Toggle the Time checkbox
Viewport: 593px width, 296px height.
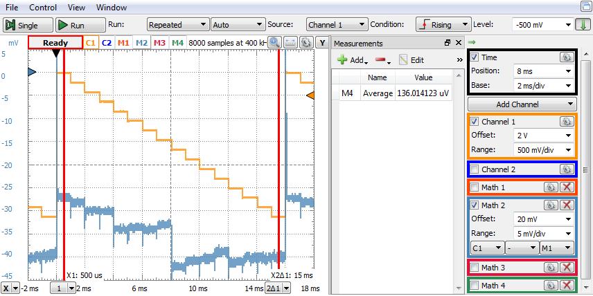(475, 57)
